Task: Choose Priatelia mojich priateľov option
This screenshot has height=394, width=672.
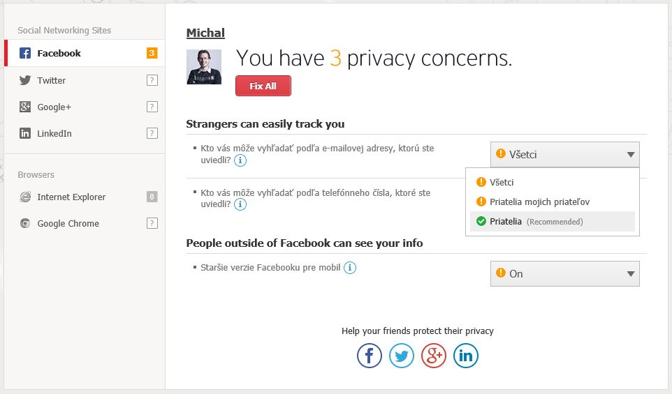Action: click(x=539, y=202)
